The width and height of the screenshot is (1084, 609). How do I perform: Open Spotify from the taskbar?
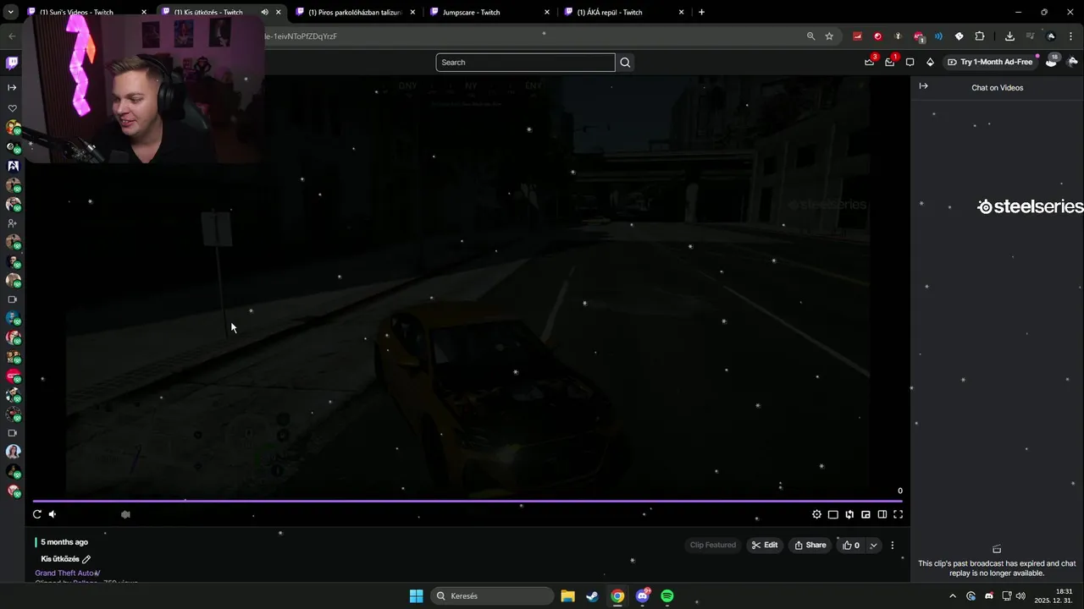point(667,596)
